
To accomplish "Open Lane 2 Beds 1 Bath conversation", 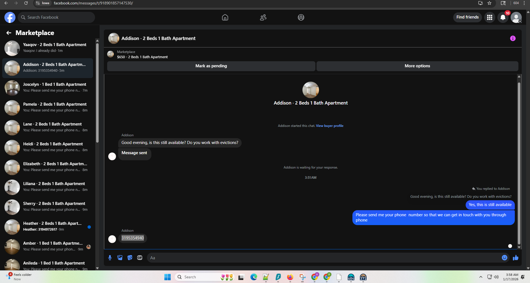I will [48, 127].
